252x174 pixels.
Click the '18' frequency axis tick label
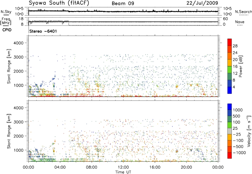[x=21, y=19]
